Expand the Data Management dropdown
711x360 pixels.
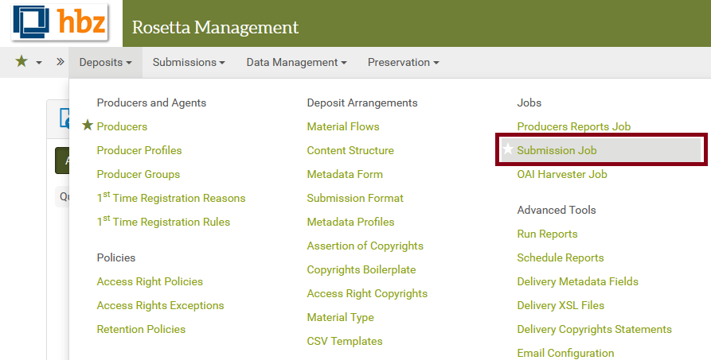click(x=296, y=62)
